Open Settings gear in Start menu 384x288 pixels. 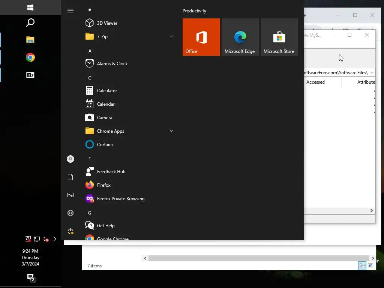(x=70, y=213)
